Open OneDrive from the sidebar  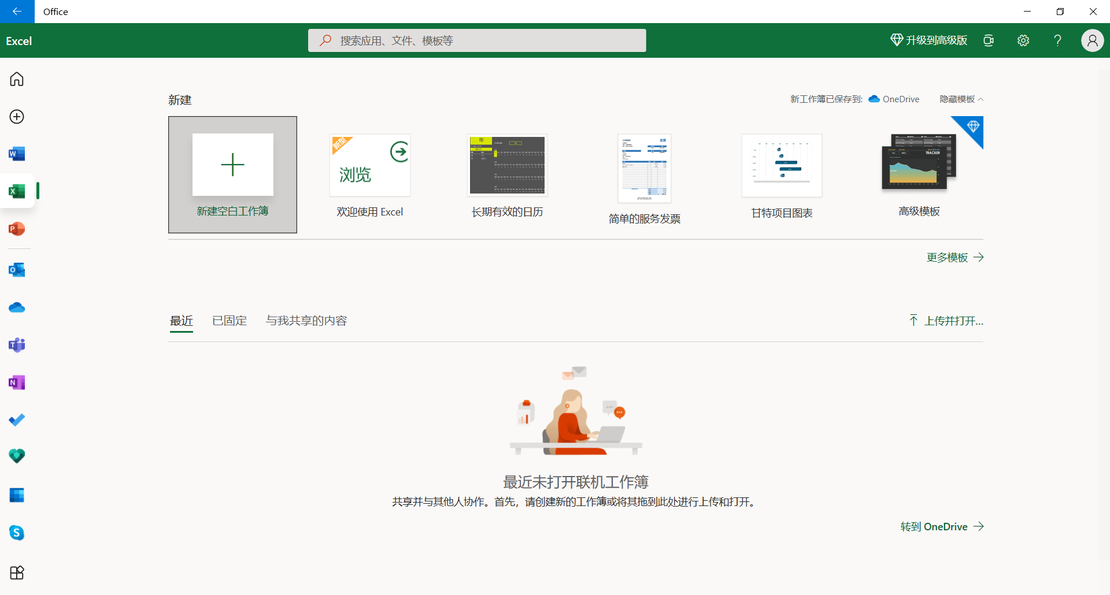click(17, 307)
